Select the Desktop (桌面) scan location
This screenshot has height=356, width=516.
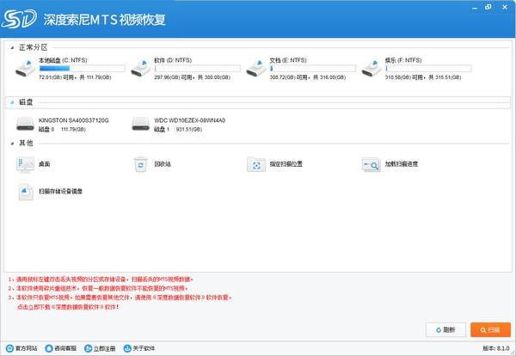[25, 163]
